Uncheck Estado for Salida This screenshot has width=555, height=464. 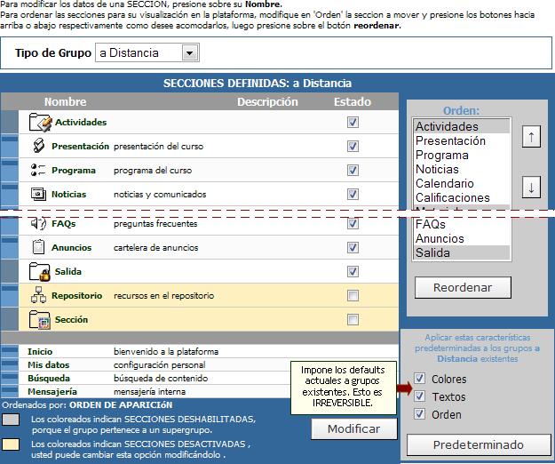coord(353,272)
